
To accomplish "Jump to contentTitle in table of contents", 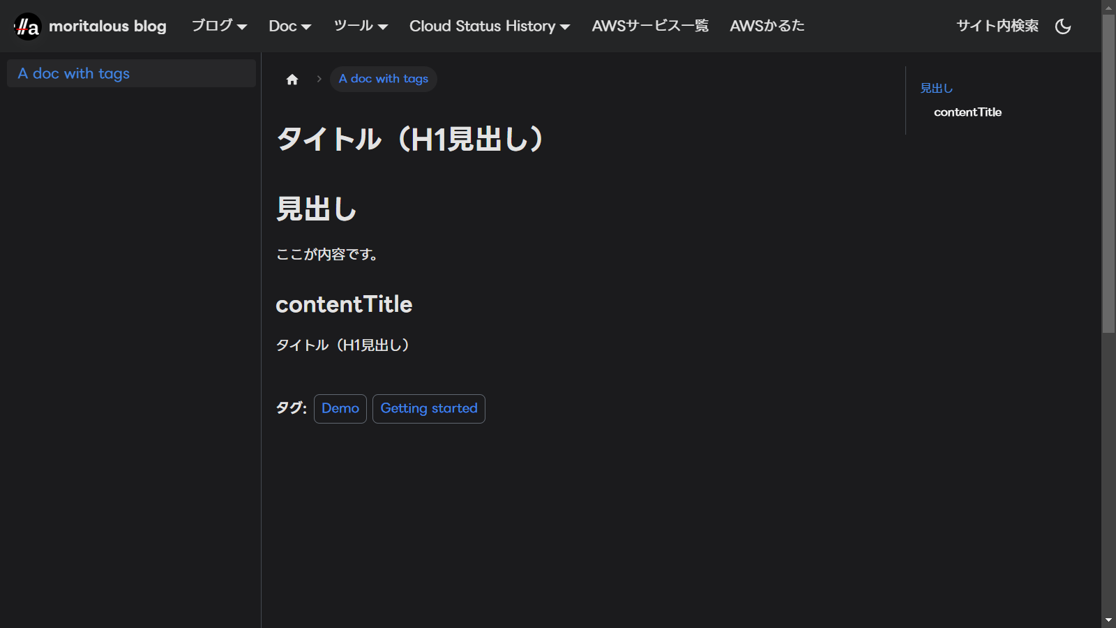I will point(967,112).
